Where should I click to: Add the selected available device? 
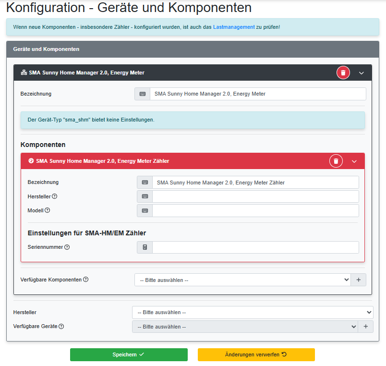pyautogui.click(x=366, y=327)
